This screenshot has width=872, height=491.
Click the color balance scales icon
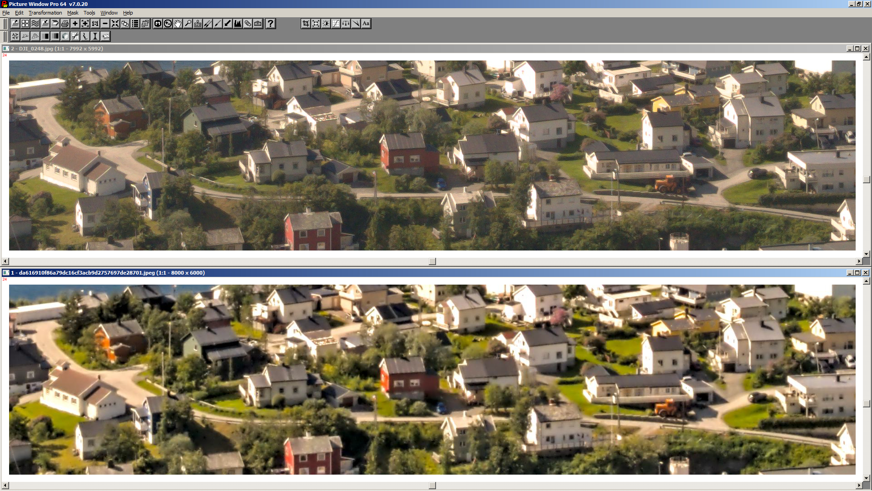(346, 24)
